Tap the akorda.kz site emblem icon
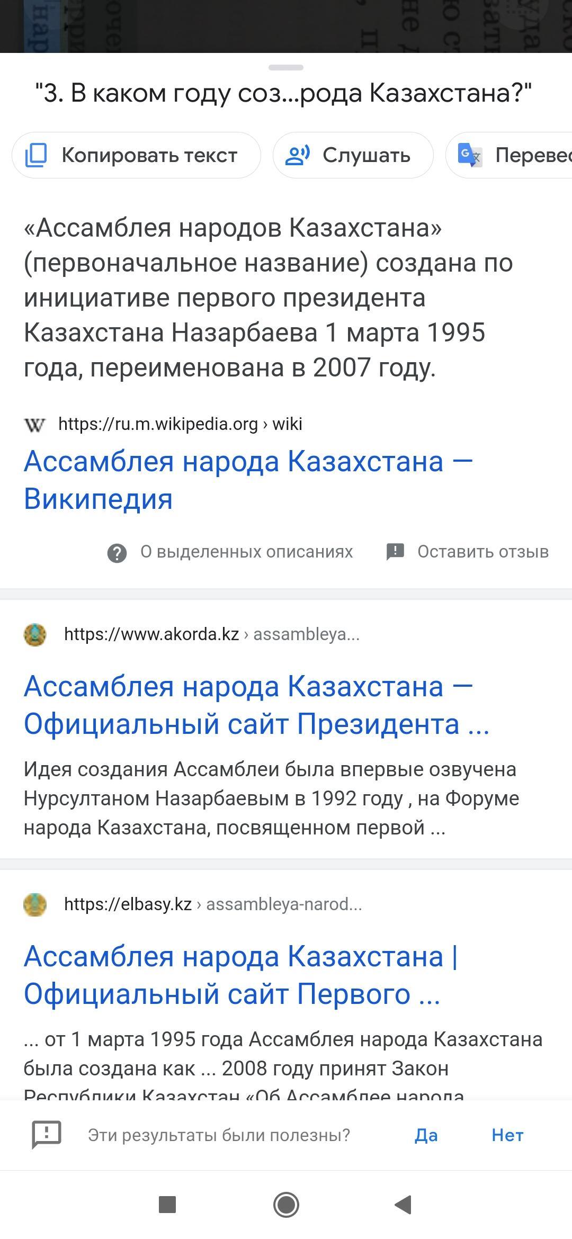572x1239 pixels. click(35, 634)
